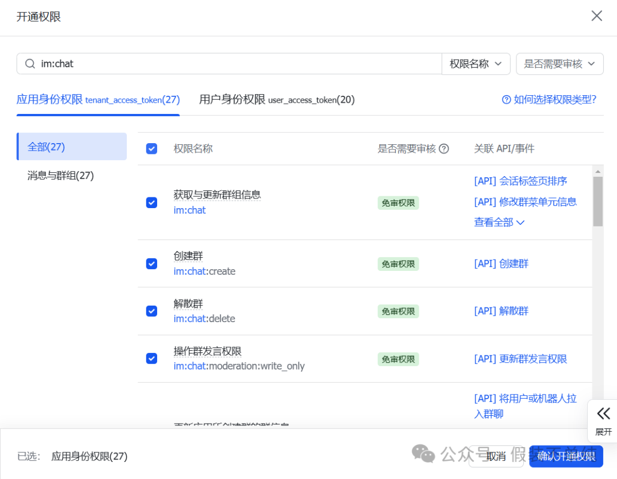Uncheck the 获取与更新群组信息 permission
Image resolution: width=617 pixels, height=479 pixels.
151,202
